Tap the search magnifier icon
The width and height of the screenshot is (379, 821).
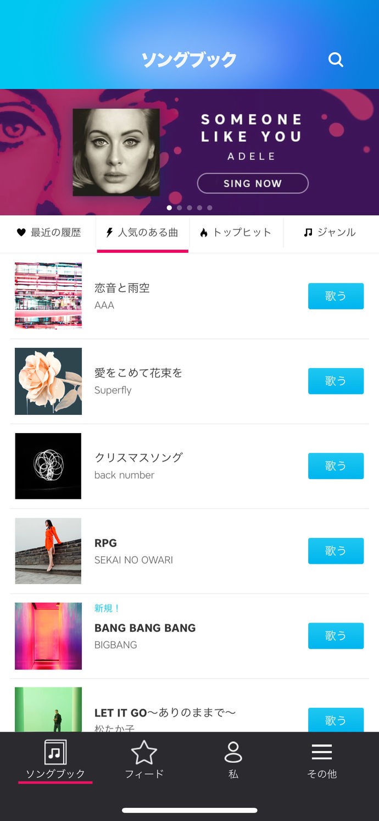click(x=336, y=59)
